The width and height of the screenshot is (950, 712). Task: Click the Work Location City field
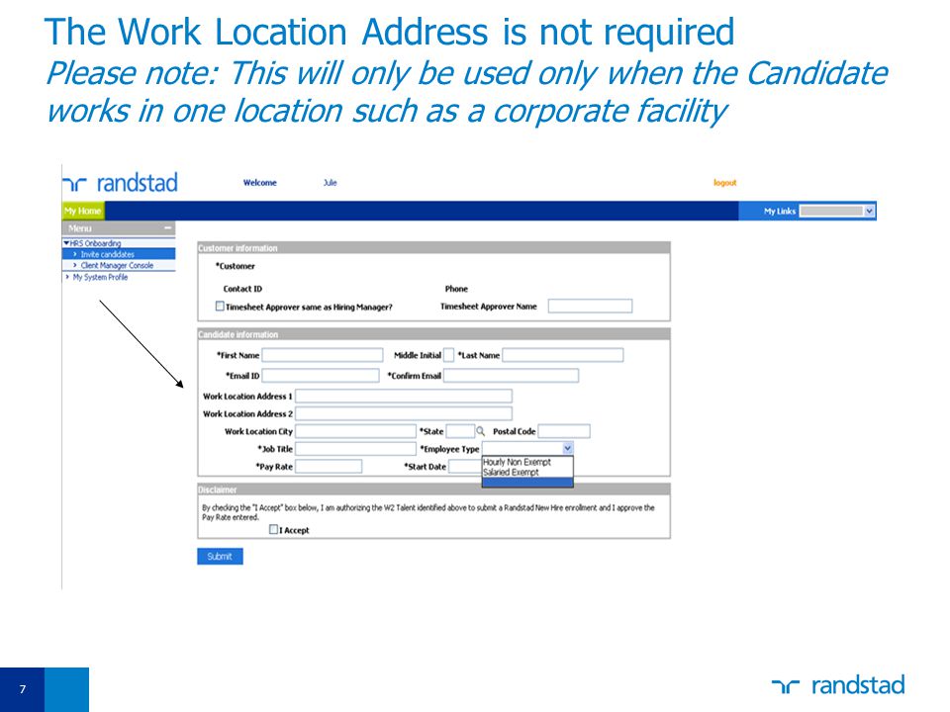tap(355, 431)
